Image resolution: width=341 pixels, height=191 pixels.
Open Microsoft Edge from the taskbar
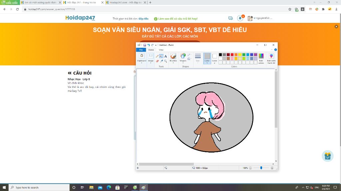109,188
